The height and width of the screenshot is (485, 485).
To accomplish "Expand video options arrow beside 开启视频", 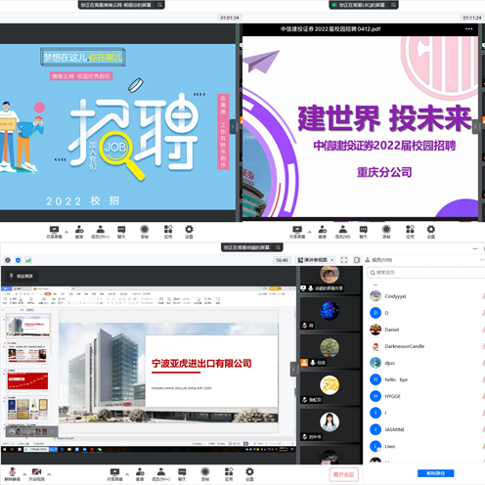I will click(49, 474).
